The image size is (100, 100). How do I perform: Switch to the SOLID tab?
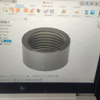point(7,5)
